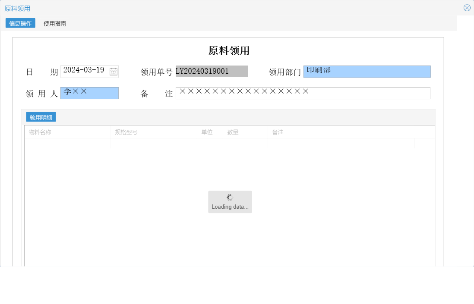Click the 单位 column header
474x304 pixels.
pyautogui.click(x=207, y=132)
